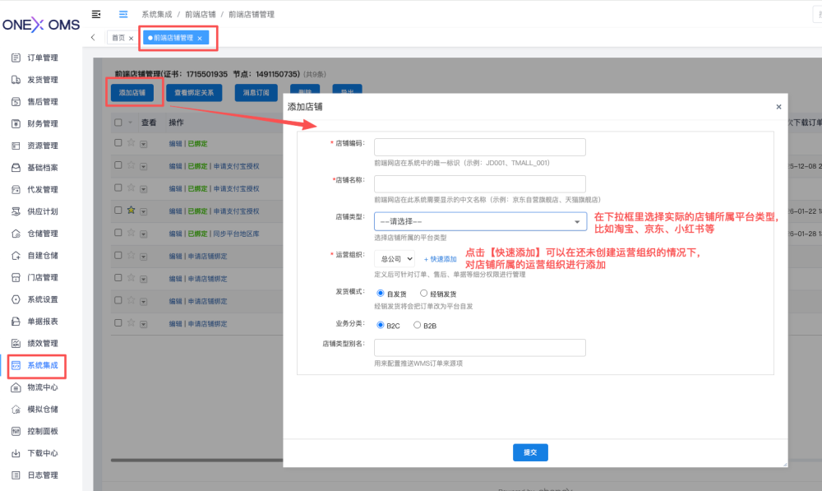The height and width of the screenshot is (491, 822).
Task: Open 日志管理 sidebar icon
Action: coord(16,475)
